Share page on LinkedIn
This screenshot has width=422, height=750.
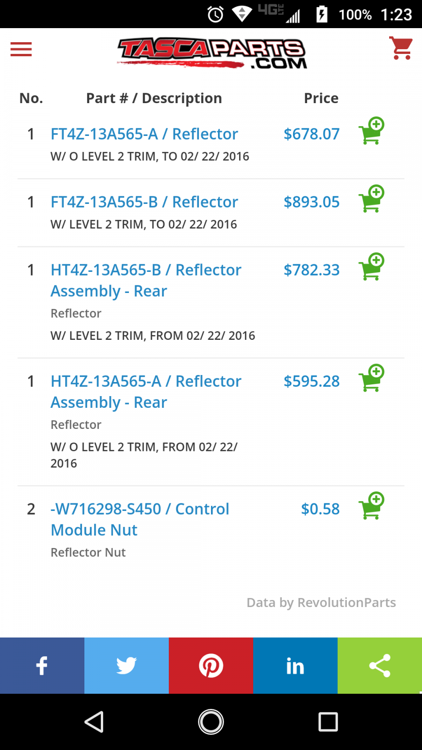(295, 666)
